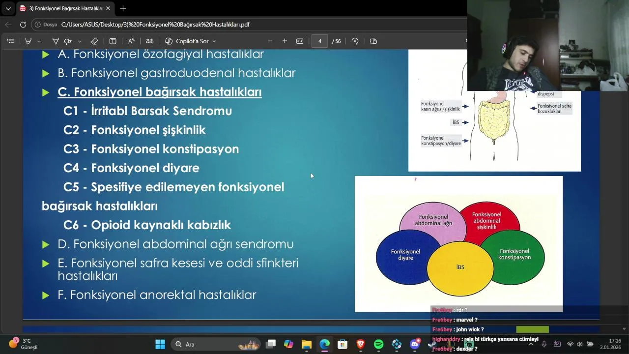The height and width of the screenshot is (354, 629).
Task: Open the tab search dropdown chevron
Action: click(x=8, y=8)
